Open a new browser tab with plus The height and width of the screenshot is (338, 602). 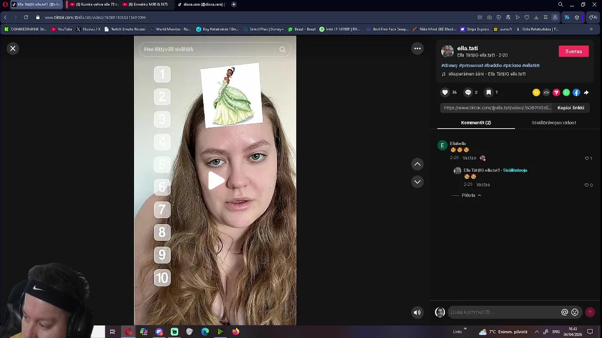(x=234, y=4)
